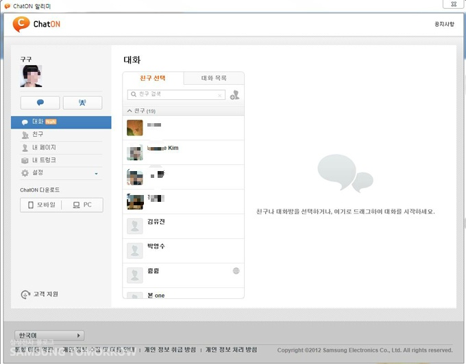Image resolution: width=466 pixels, height=364 pixels.
Task: Click the 구구 profile photo
Action: point(32,76)
